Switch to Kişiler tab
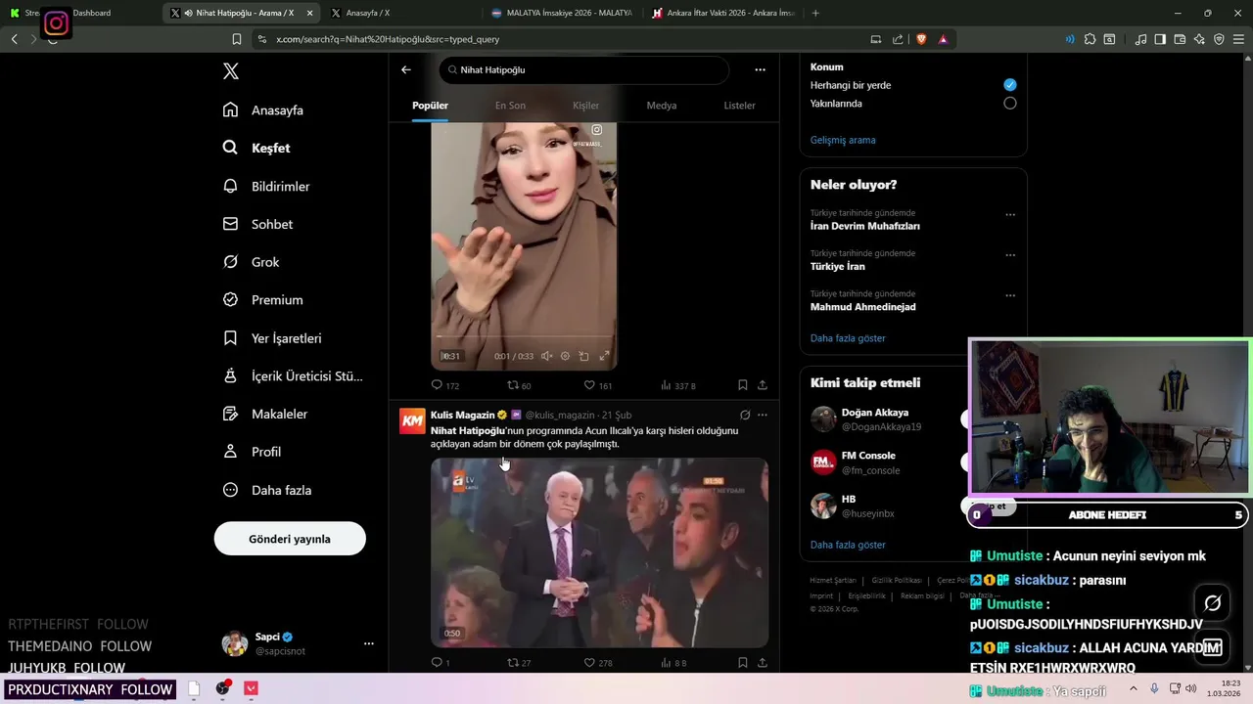 585,106
